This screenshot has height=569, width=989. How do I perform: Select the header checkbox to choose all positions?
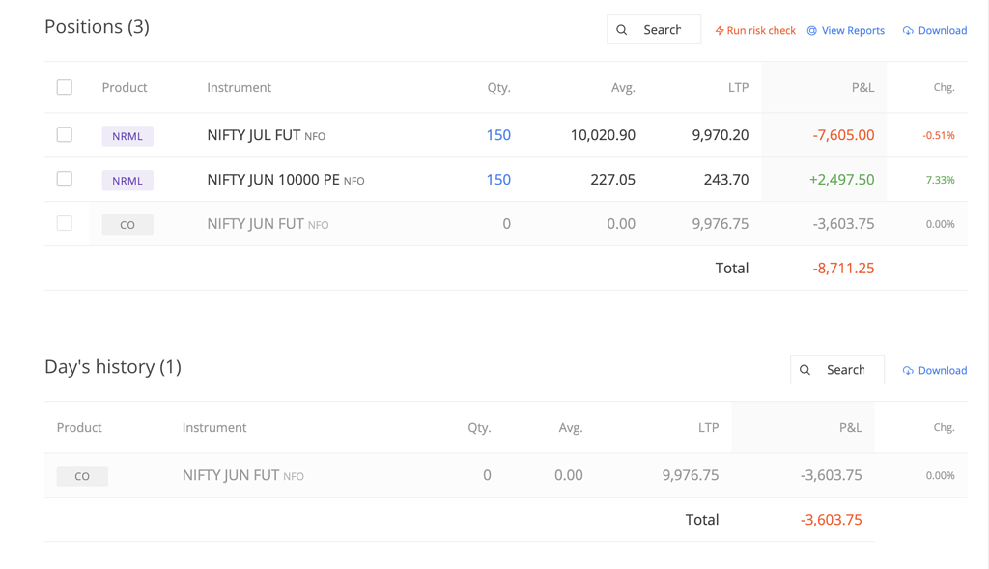[x=64, y=86]
